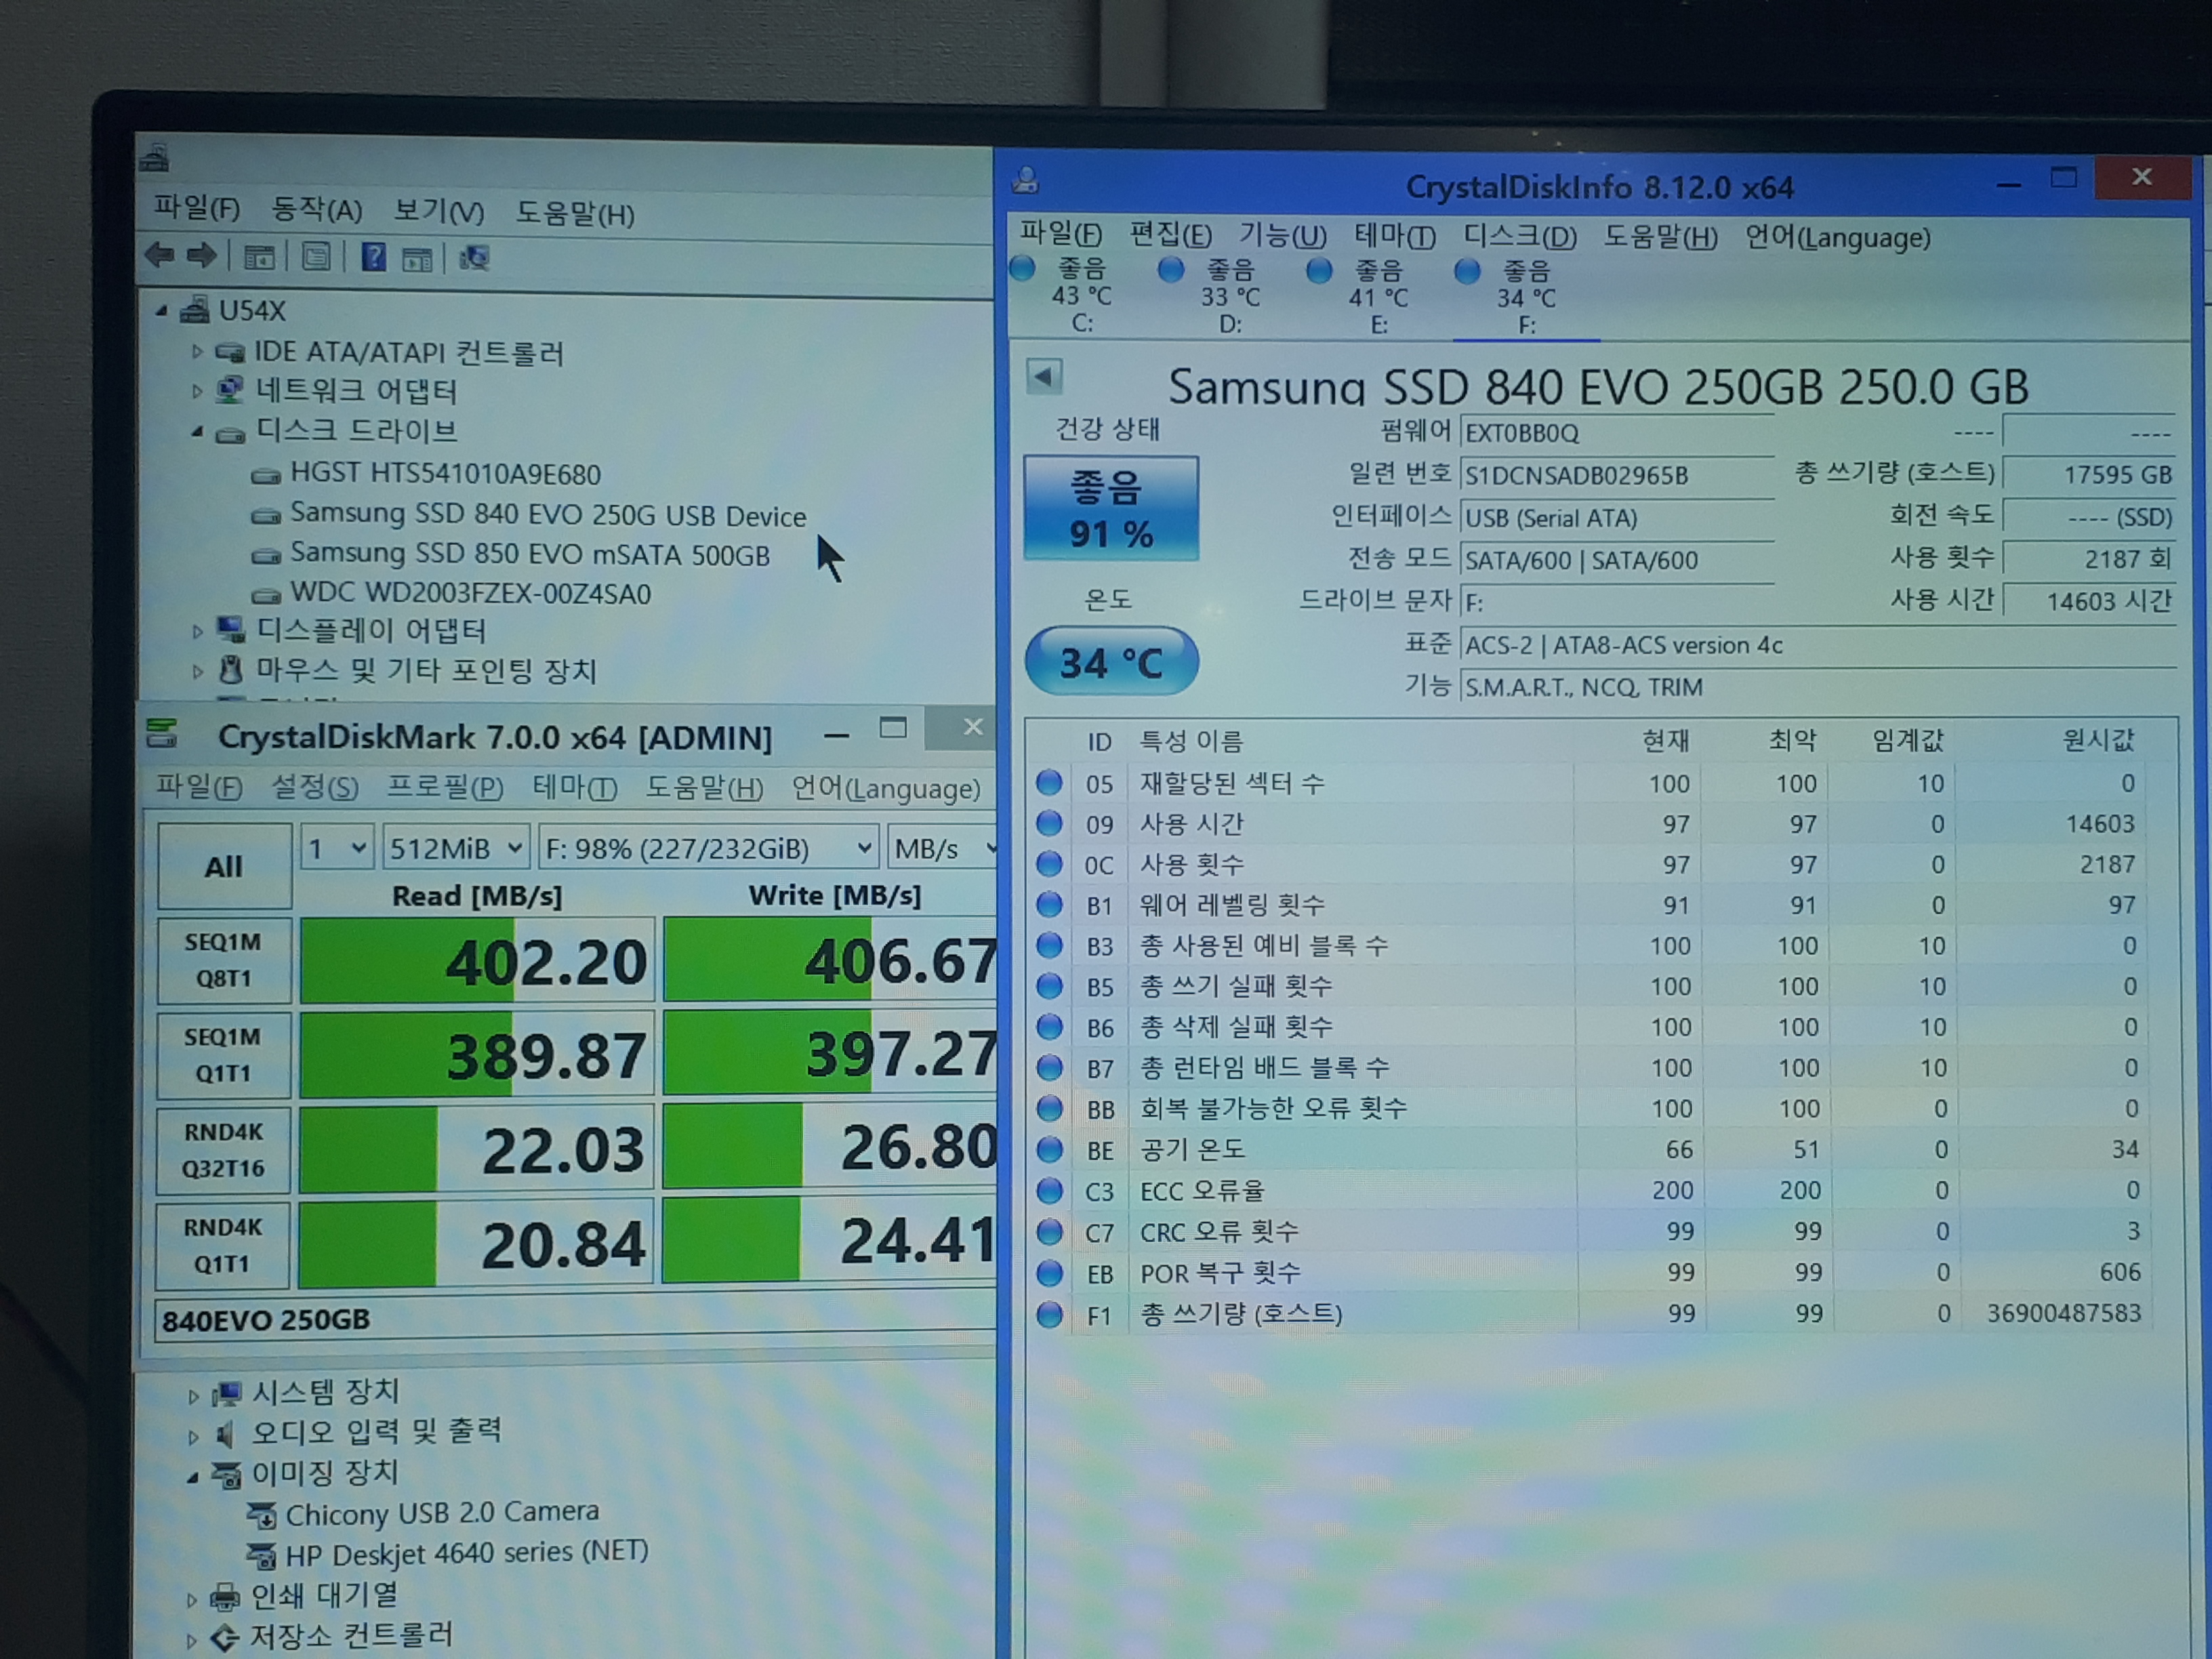Screen dimensions: 2212x1659
Task: Expand 오디오 입력 및 출력 node
Action: pos(193,1437)
